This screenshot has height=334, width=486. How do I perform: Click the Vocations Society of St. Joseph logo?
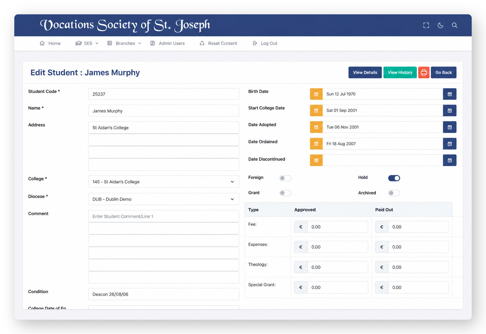tap(125, 25)
